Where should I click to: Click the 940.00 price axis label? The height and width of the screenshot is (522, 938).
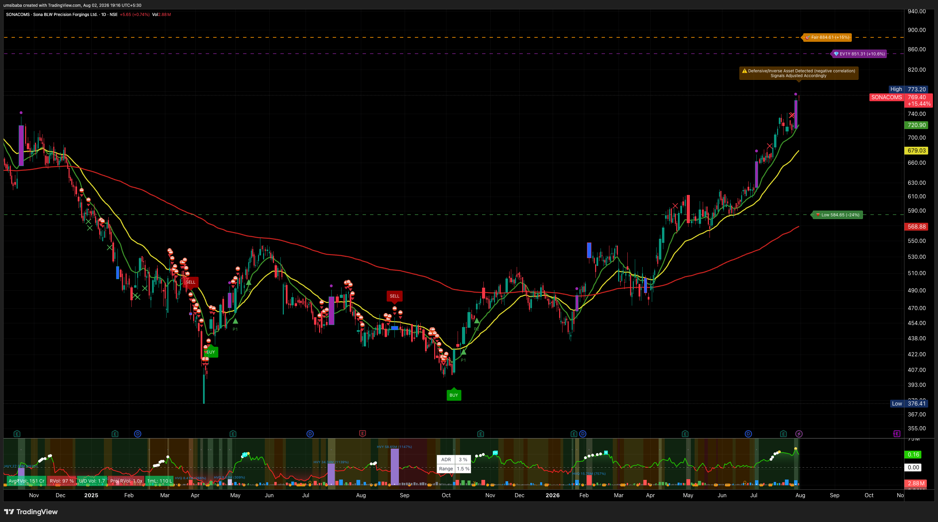click(x=917, y=11)
